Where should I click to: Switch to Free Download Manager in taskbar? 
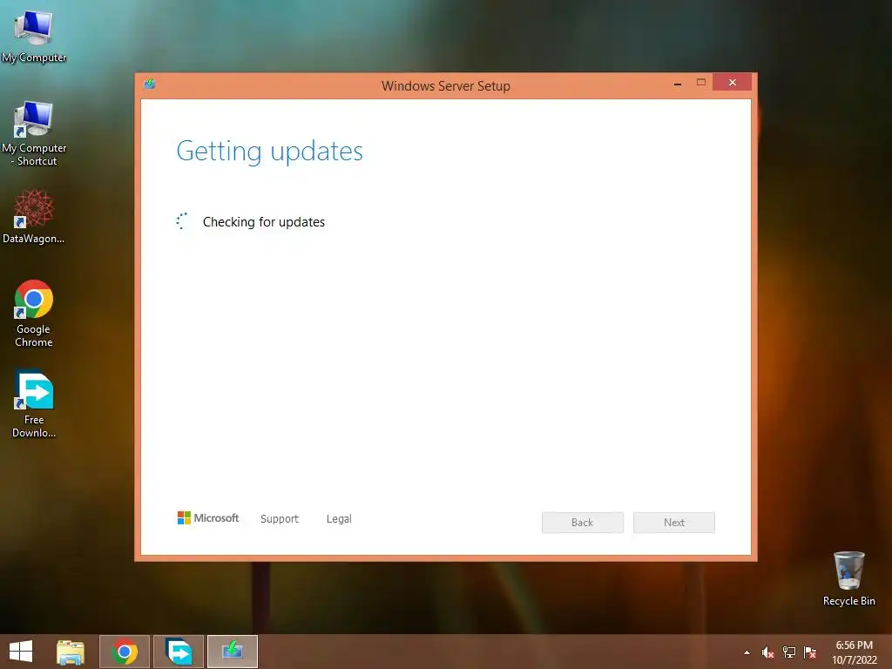click(x=179, y=652)
